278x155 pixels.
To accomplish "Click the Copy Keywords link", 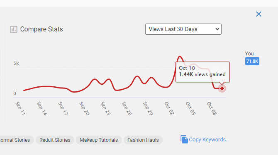I will [208, 140].
